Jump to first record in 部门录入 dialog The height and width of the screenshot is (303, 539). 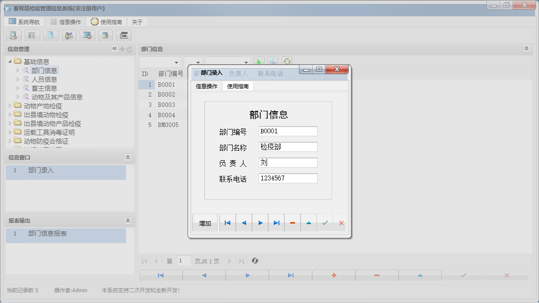(227, 223)
